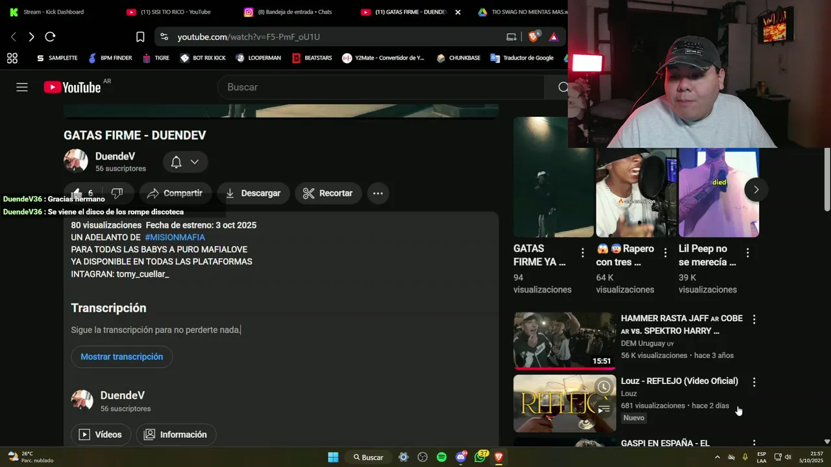This screenshot has height=467, width=831.
Task: Go forward using the browser forward arrow
Action: click(x=31, y=37)
